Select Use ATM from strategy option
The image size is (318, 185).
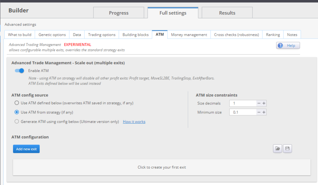[17, 112]
